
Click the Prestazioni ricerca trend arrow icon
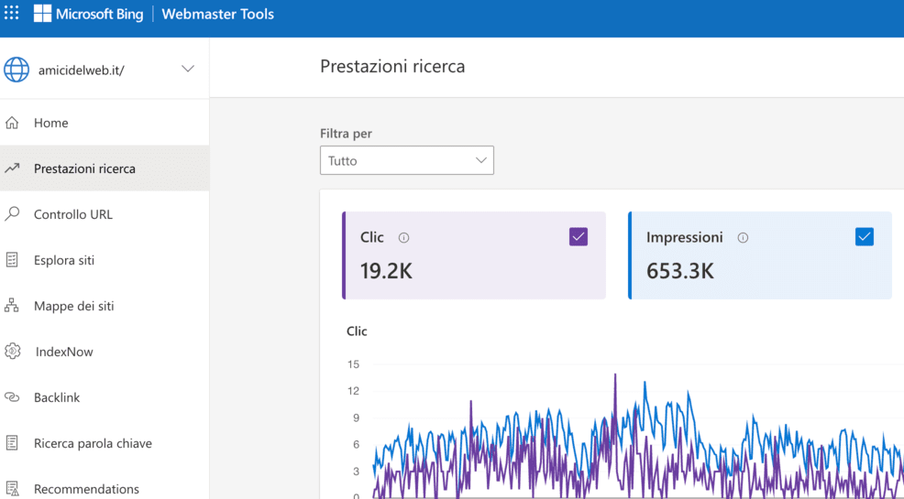tap(12, 168)
